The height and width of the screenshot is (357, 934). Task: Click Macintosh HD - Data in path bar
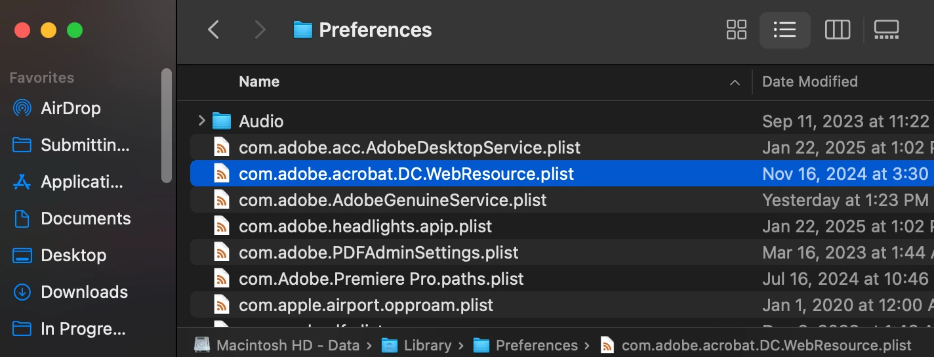pos(287,345)
